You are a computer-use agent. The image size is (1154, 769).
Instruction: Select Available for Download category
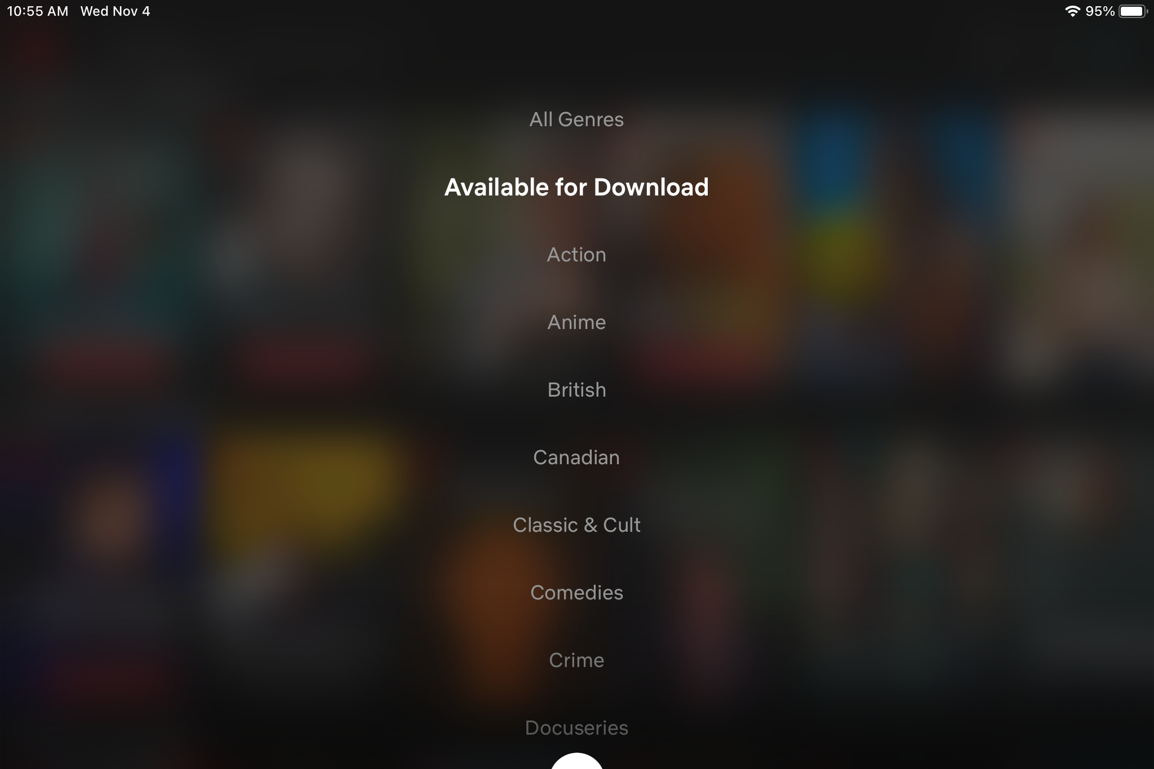(576, 187)
